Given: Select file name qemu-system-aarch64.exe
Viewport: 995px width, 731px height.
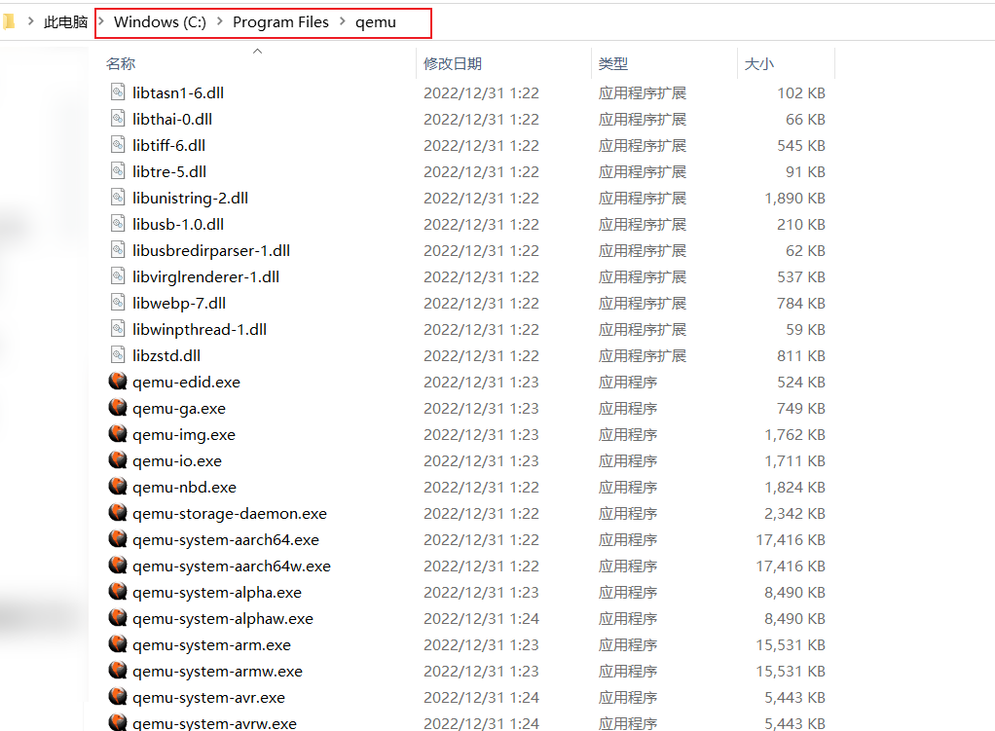Looking at the screenshot, I should (x=226, y=540).
